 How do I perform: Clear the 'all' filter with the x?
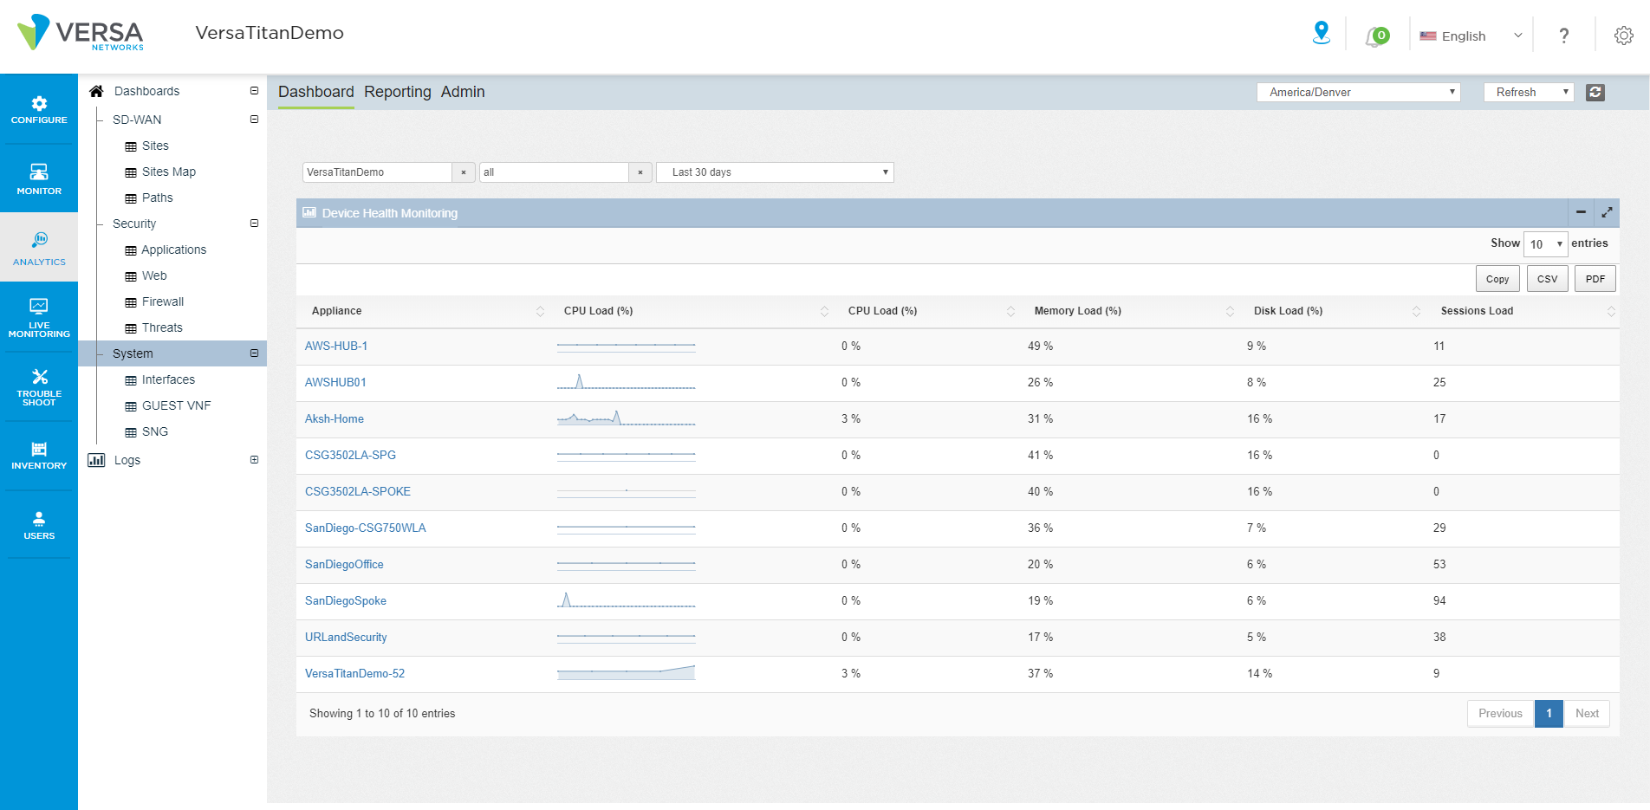[640, 172]
